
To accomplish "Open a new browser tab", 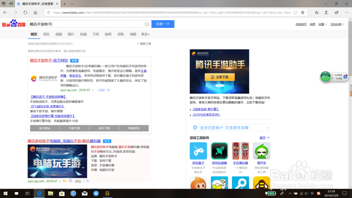I will 65,4.
